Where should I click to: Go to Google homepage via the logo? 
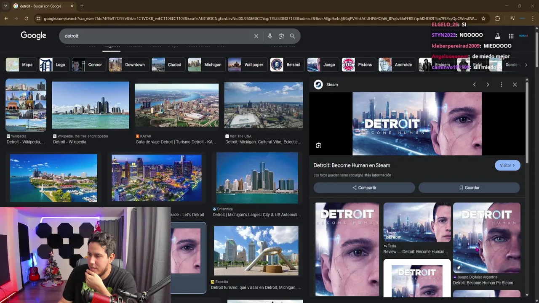point(33,36)
